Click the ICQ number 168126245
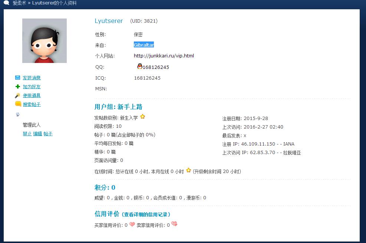The height and width of the screenshot is (243, 366). (x=147, y=78)
